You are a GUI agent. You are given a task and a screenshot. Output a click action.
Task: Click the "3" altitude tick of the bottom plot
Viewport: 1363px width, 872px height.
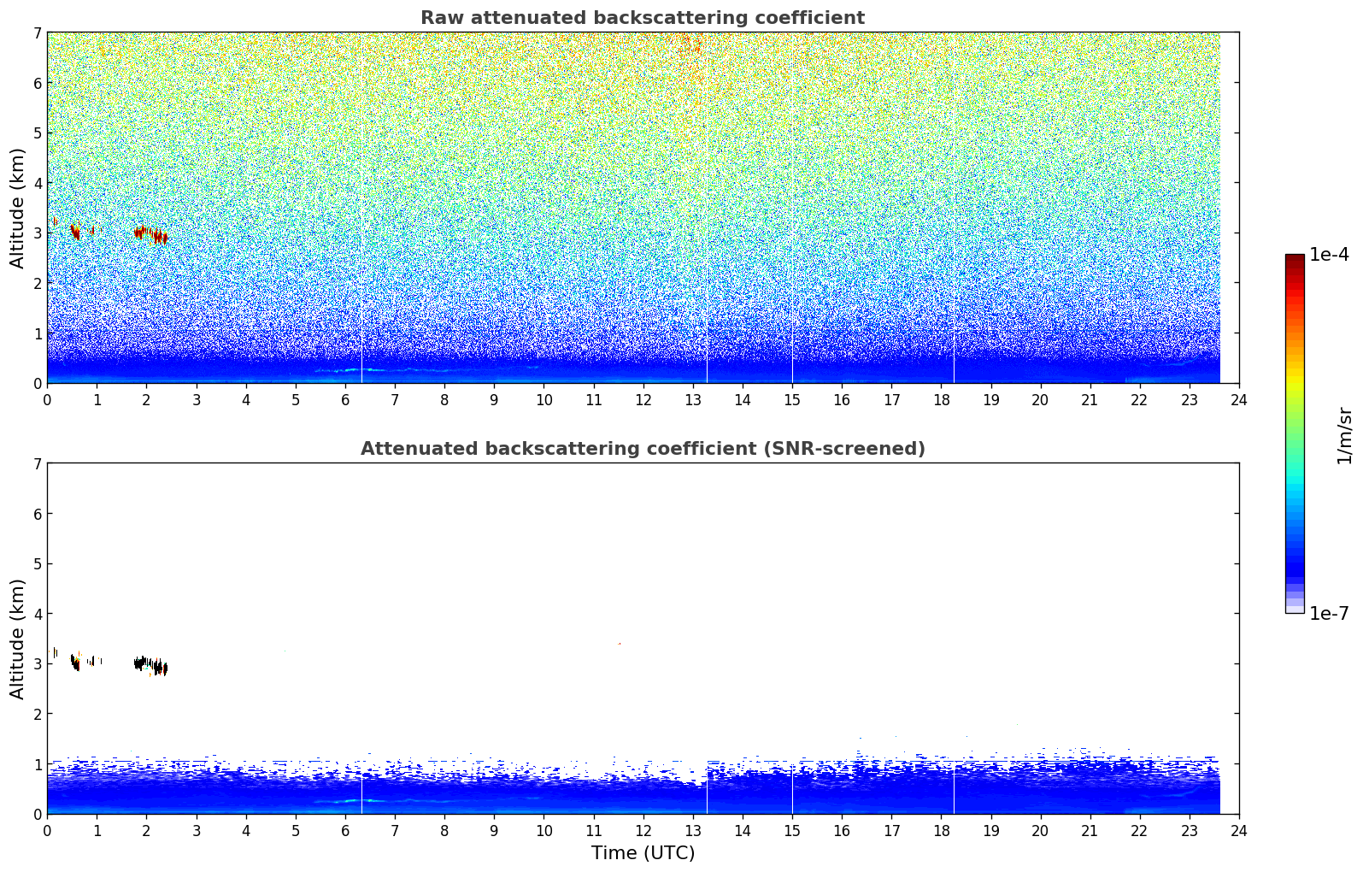37,664
